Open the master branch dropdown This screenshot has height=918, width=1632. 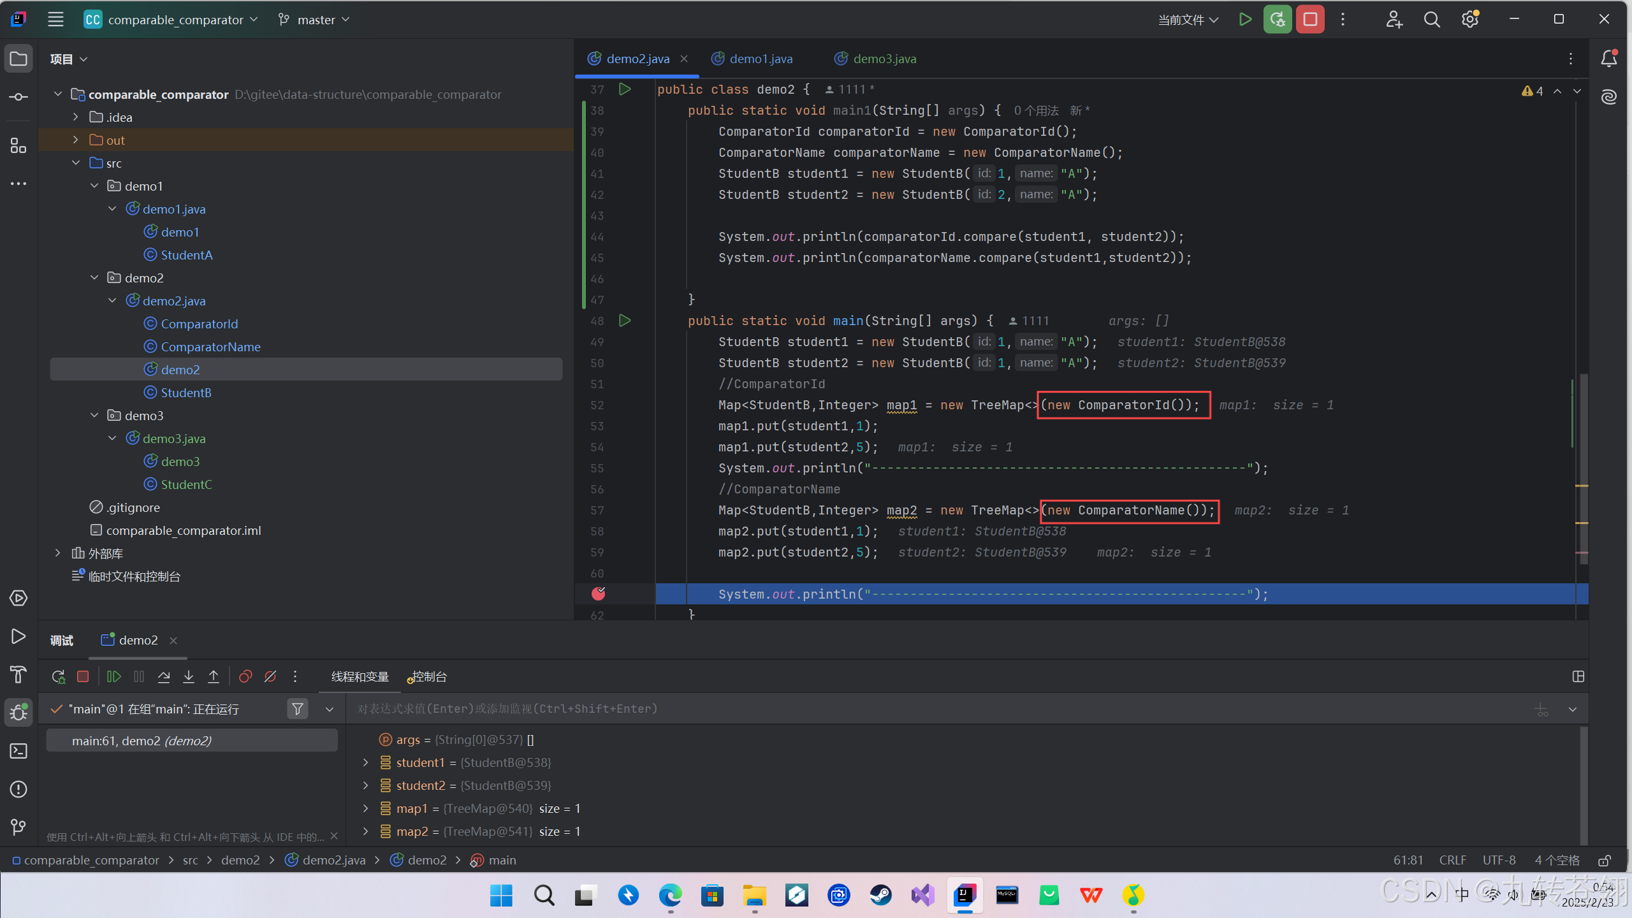pos(315,20)
